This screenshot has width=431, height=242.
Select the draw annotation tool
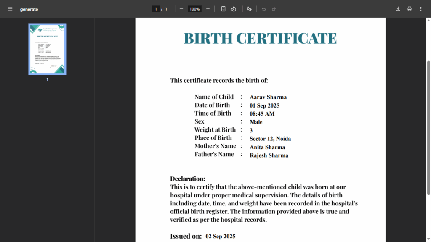(250, 9)
